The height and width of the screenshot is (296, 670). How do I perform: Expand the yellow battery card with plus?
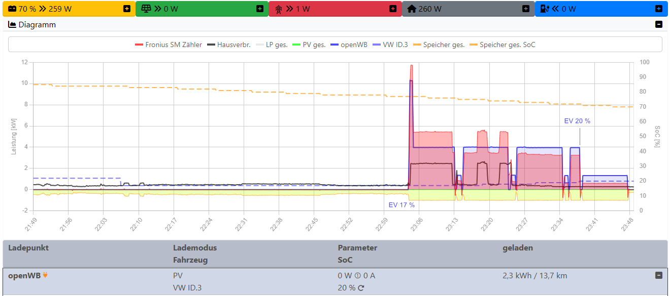point(127,9)
